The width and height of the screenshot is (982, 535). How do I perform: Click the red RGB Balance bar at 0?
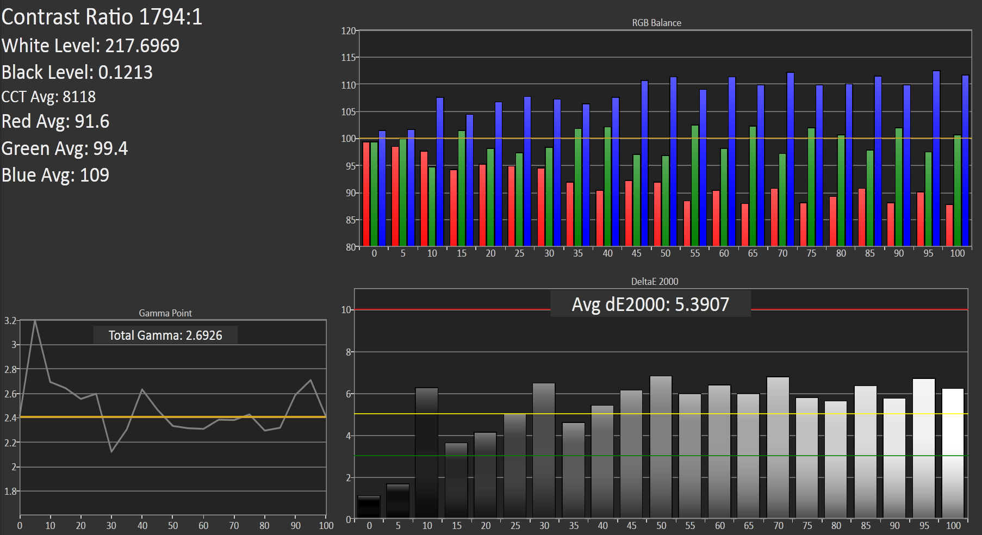(x=366, y=194)
